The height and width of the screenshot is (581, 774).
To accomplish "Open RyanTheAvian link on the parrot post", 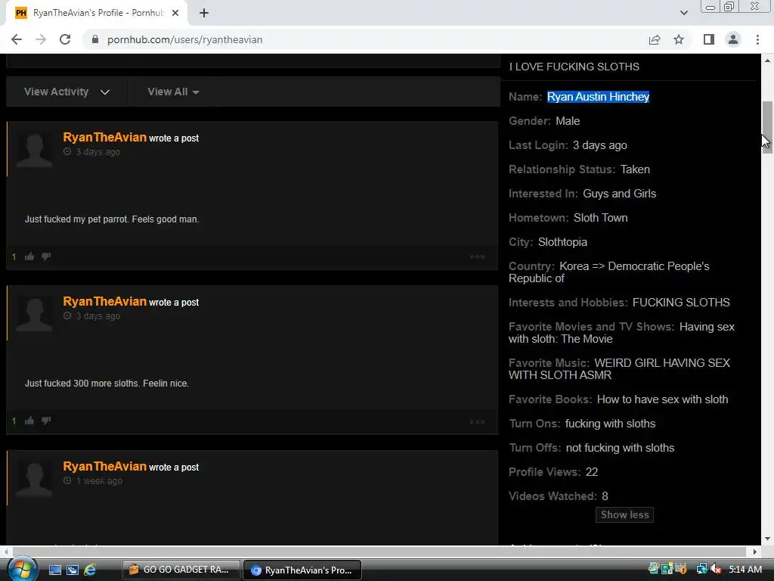I will (x=104, y=138).
